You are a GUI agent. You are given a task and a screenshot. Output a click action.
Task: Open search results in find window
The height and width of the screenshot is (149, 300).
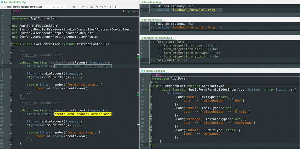pos(91,7)
